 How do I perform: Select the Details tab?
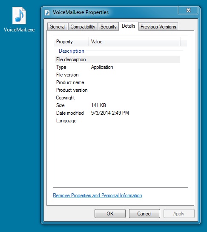pos(128,26)
